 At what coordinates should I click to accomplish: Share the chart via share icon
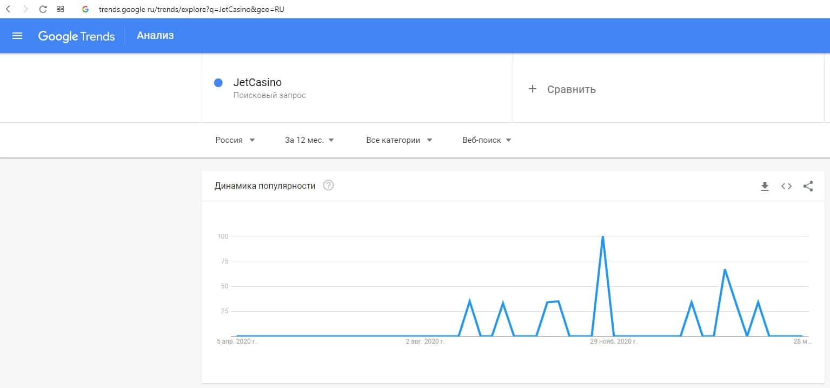click(x=808, y=186)
